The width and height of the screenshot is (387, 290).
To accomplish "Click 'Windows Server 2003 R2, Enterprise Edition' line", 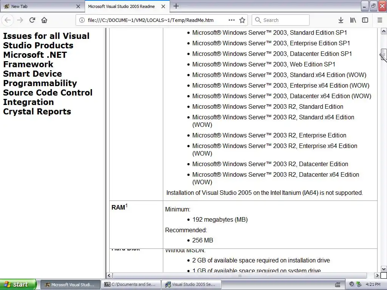I will click(x=269, y=136).
